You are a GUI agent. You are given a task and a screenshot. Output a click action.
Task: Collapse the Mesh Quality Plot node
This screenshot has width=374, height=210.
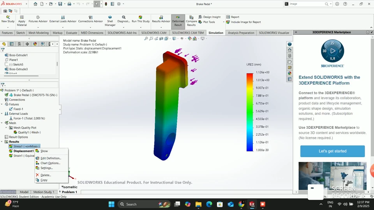7,128
